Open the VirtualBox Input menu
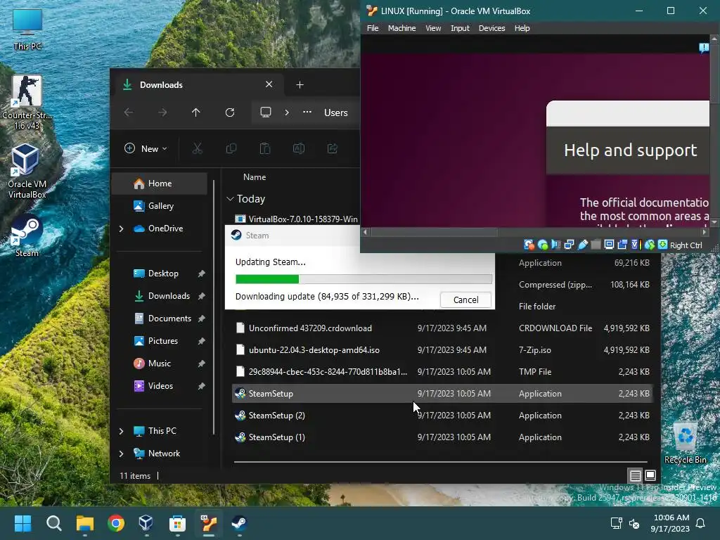720x540 pixels. (460, 28)
